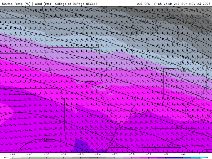Select the '-44' color bar tick label
The width and height of the screenshot is (212, 159).
[x=12, y=154]
